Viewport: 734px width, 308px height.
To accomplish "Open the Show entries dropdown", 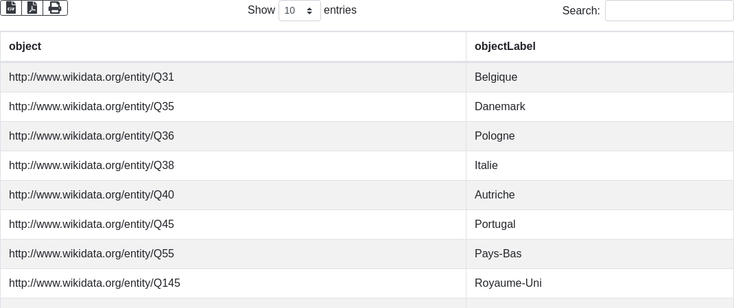I will [x=300, y=10].
